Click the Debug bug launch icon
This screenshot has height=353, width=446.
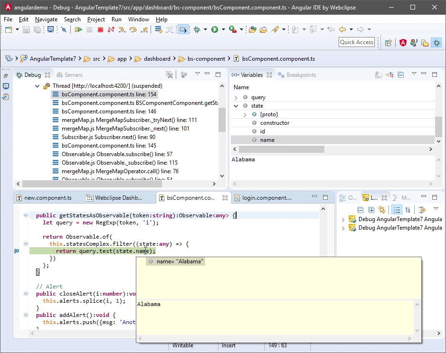(x=197, y=29)
